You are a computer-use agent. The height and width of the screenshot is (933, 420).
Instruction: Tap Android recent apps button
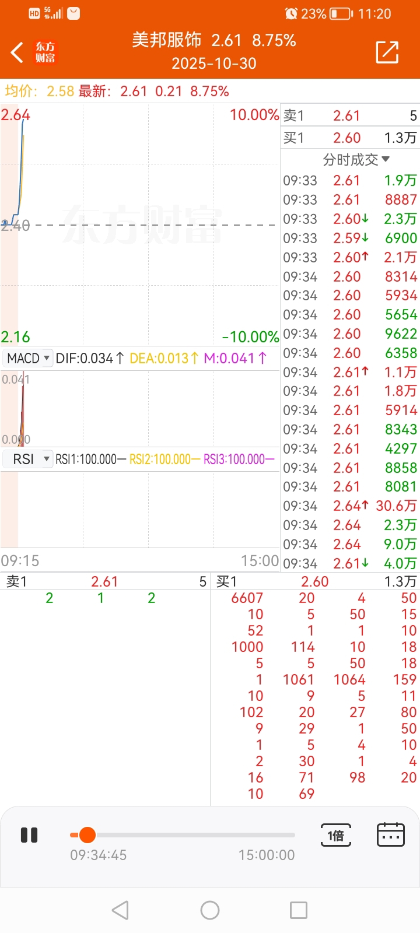[299, 910]
